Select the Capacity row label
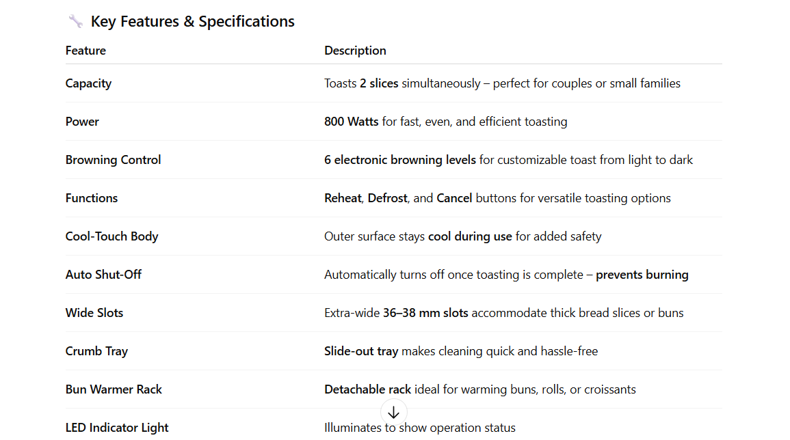The image size is (790, 440). pyautogui.click(x=88, y=83)
